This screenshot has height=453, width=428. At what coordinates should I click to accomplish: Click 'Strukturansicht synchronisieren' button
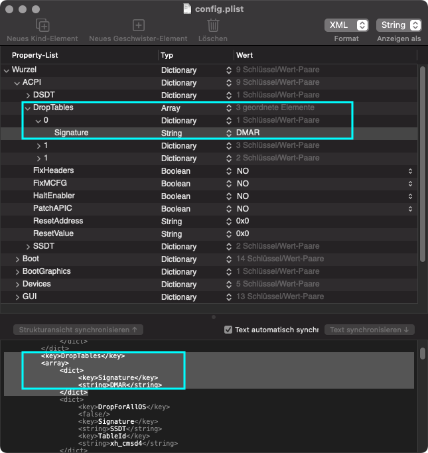pyautogui.click(x=78, y=330)
